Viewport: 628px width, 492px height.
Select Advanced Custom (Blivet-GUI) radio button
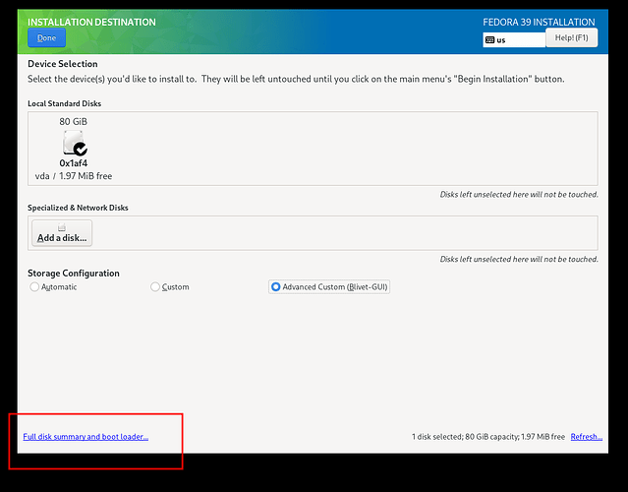click(x=329, y=287)
